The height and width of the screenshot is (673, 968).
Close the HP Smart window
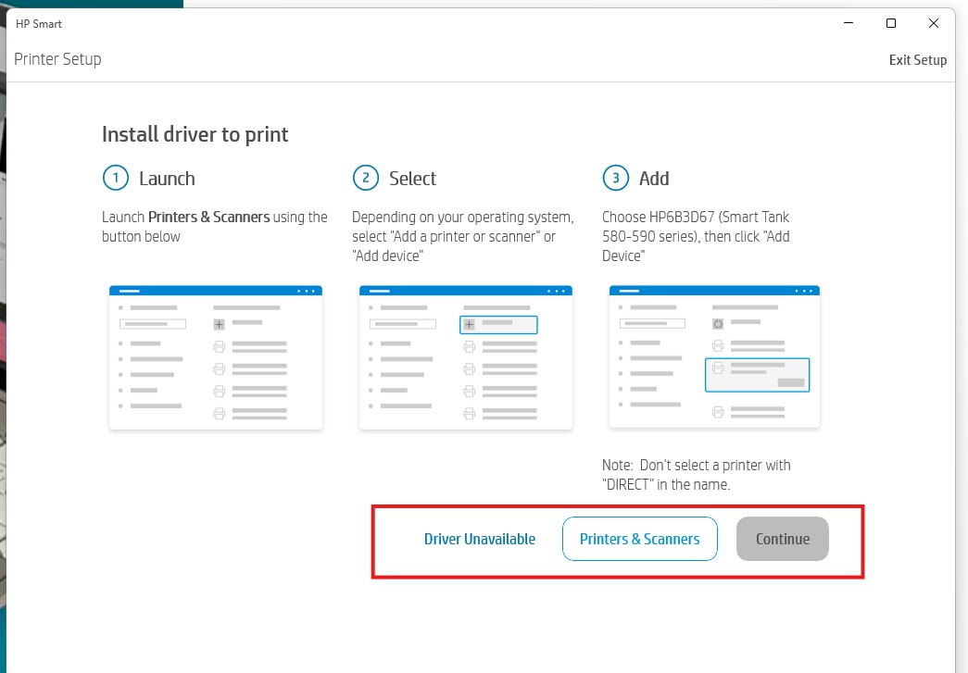[934, 23]
